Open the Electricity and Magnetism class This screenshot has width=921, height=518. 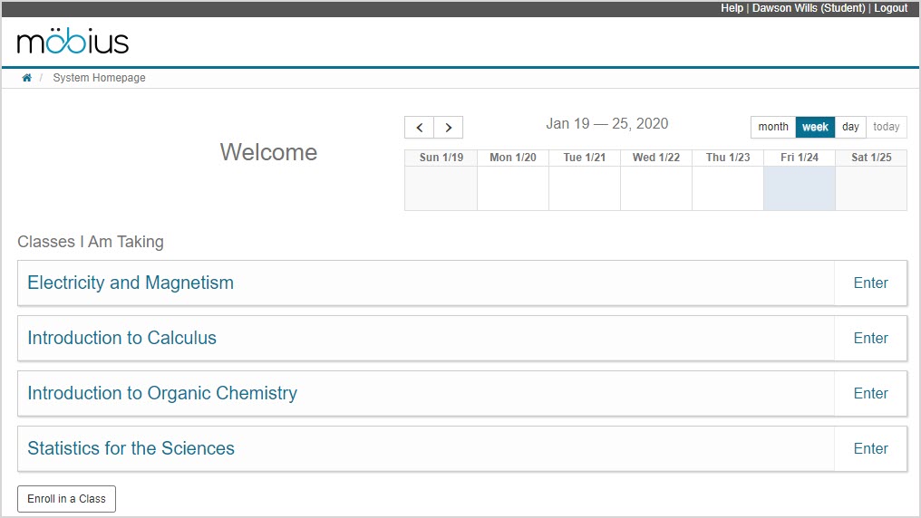pyautogui.click(x=131, y=283)
